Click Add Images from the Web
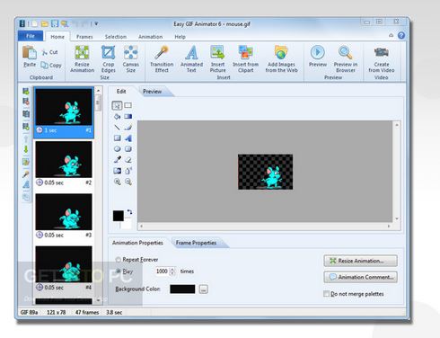 pyautogui.click(x=281, y=58)
